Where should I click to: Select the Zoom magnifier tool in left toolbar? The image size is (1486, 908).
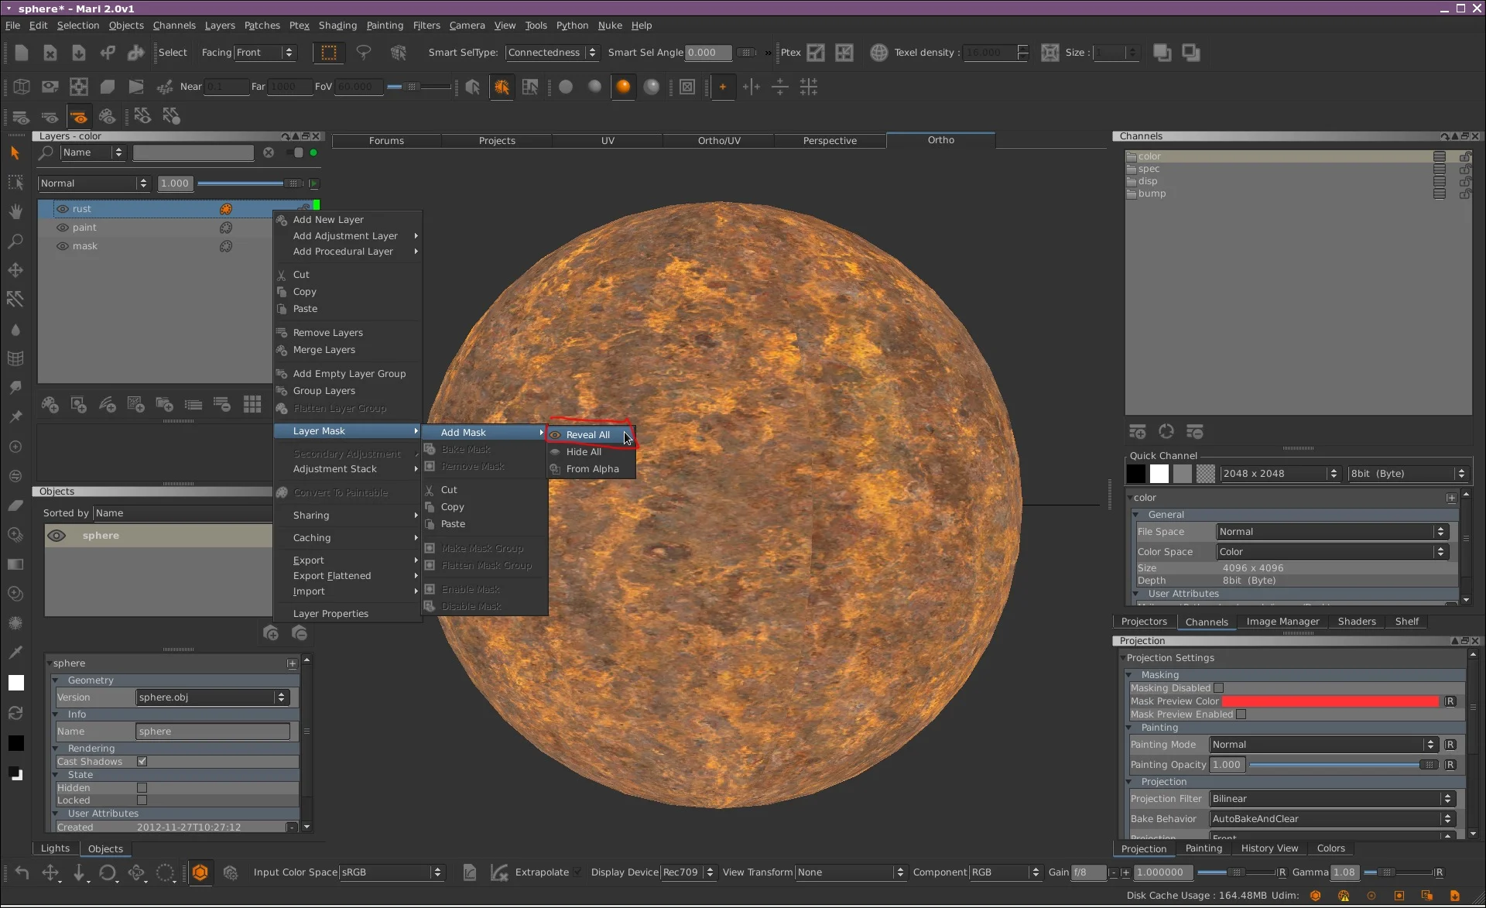tap(15, 242)
